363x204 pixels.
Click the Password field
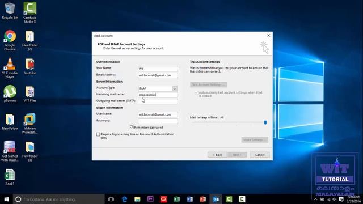click(x=158, y=121)
